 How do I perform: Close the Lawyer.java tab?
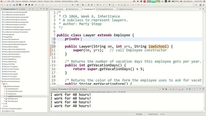point(94,9)
